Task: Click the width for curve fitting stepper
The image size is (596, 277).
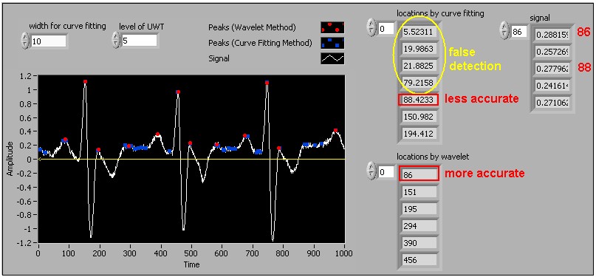Action: click(24, 41)
